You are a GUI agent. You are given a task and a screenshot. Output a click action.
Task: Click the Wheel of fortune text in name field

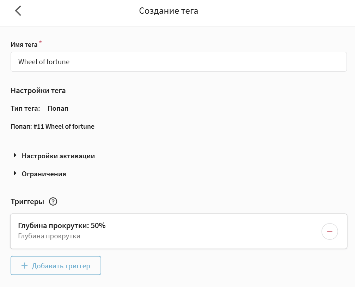(44, 62)
